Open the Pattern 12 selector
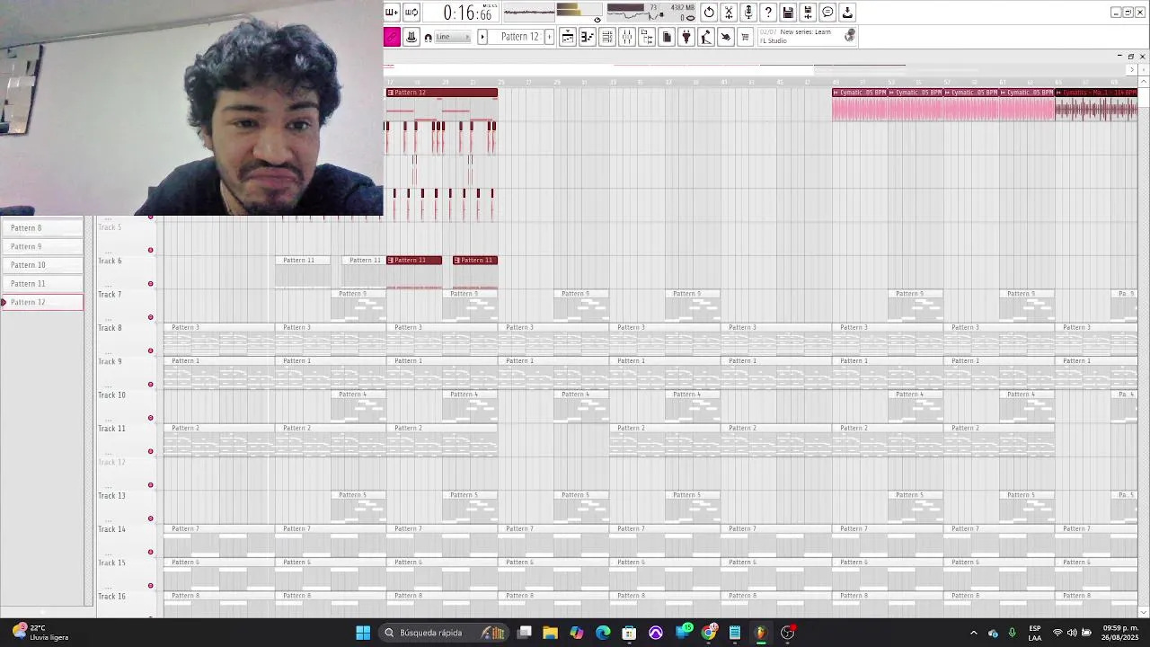1150x647 pixels. click(x=519, y=37)
